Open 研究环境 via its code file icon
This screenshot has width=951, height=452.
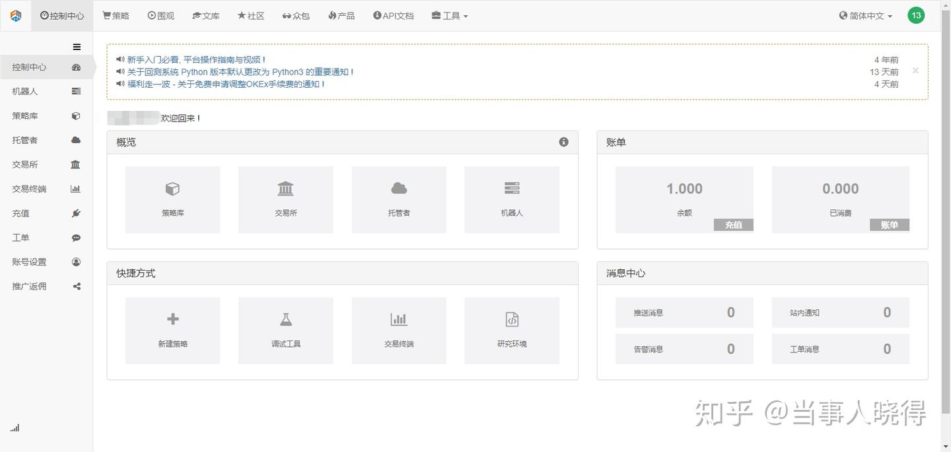pyautogui.click(x=512, y=319)
